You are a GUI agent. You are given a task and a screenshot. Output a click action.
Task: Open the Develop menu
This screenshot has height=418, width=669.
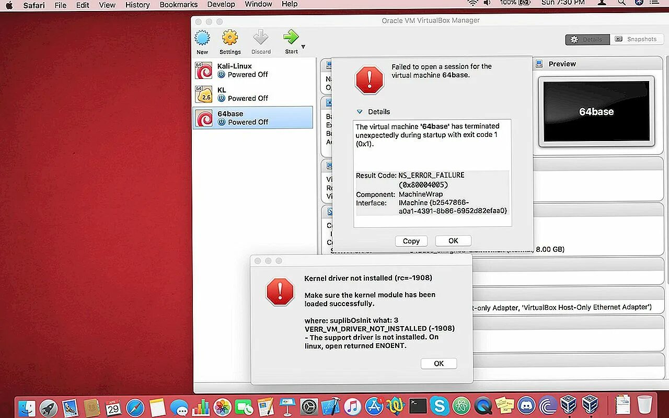click(221, 5)
